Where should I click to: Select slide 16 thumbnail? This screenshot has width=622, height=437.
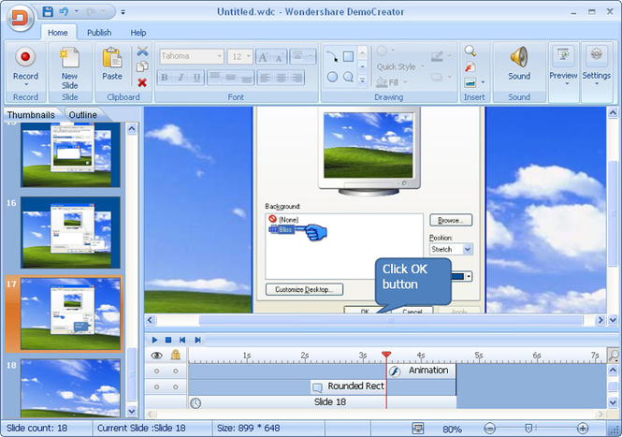tap(70, 233)
